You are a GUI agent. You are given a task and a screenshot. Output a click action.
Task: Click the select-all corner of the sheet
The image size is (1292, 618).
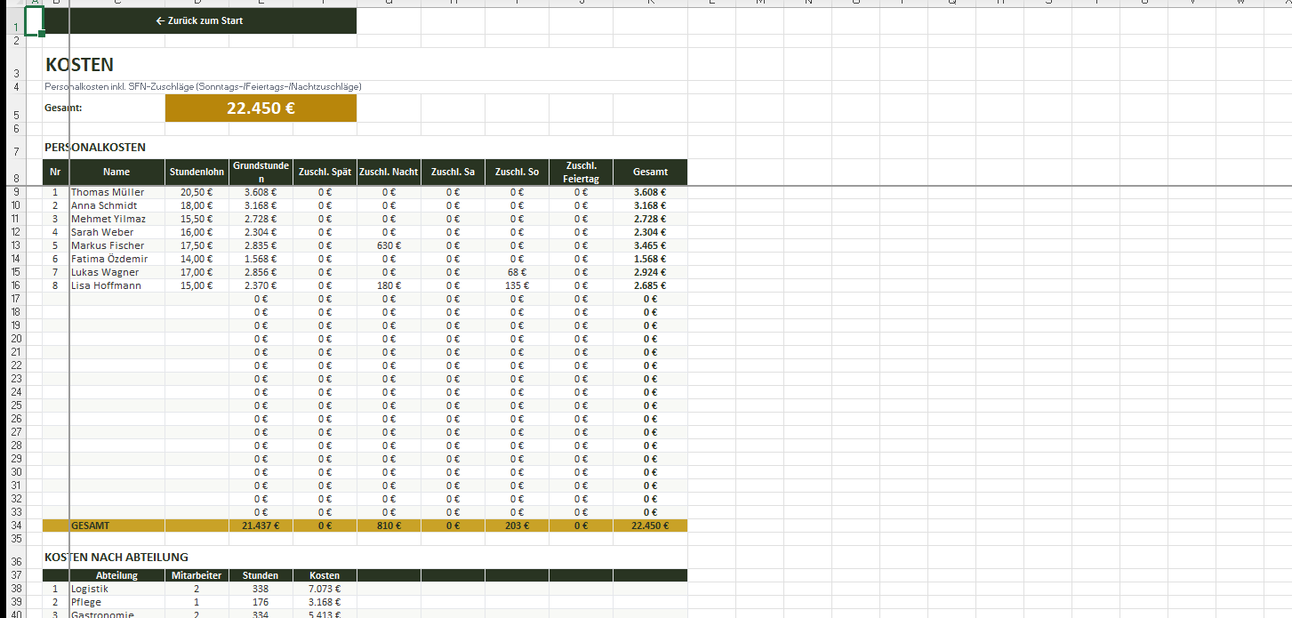pyautogui.click(x=11, y=3)
